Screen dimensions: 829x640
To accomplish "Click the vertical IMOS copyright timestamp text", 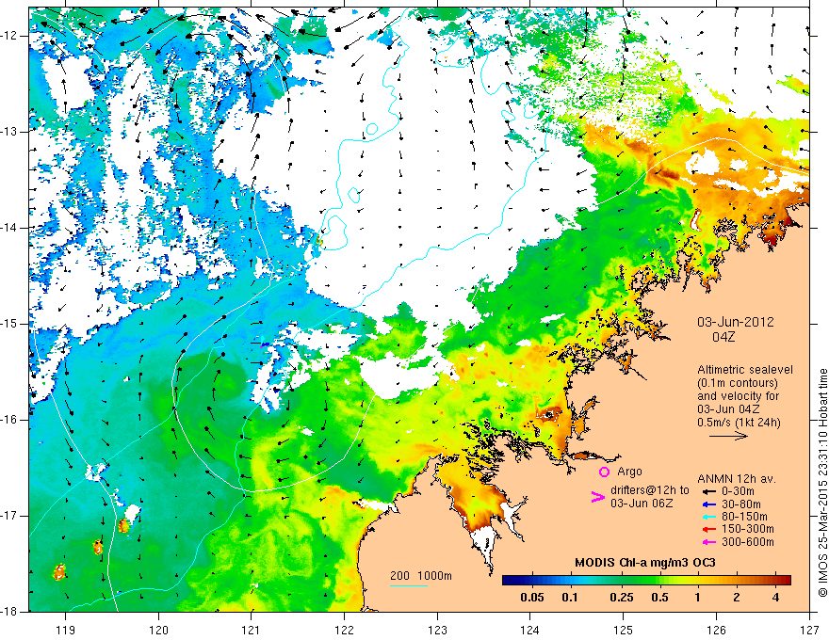I will [x=822, y=483].
